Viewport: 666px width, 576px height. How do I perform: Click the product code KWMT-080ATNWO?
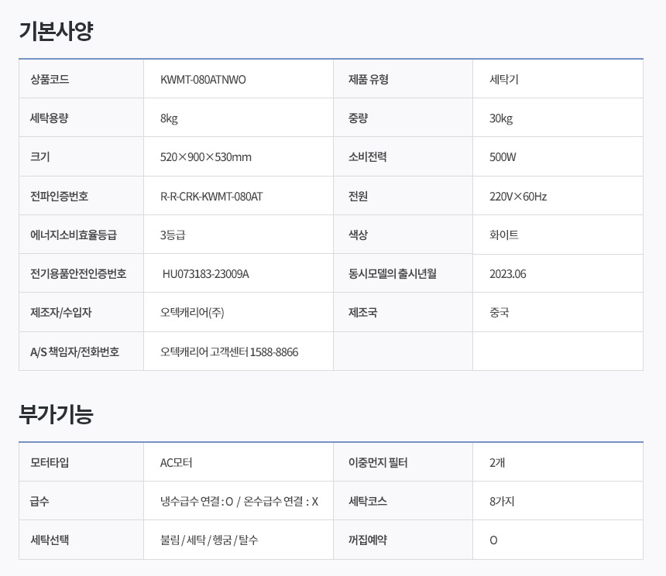203,80
